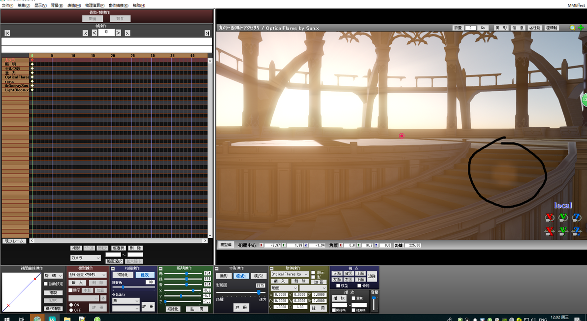
Task: Click the 影範囲 shadow range slider
Action: 241,292
